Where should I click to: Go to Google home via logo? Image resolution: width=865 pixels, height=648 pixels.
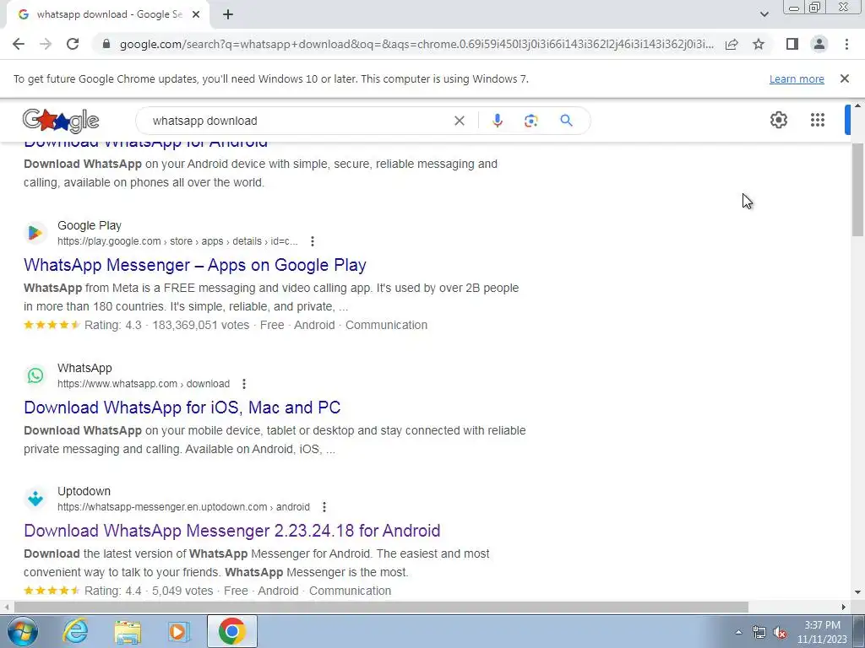click(x=61, y=121)
